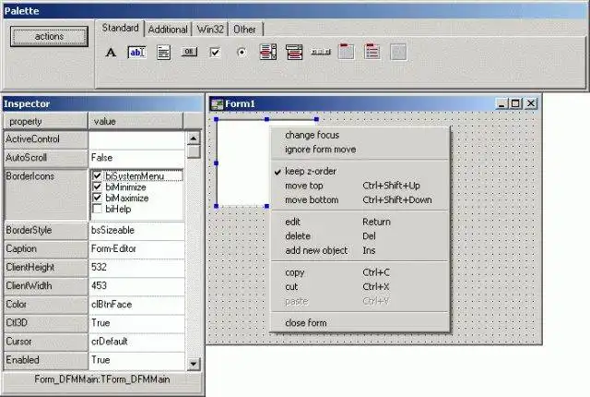Click the Cursor value crDefault
590x397 pixels.
pyautogui.click(x=136, y=342)
